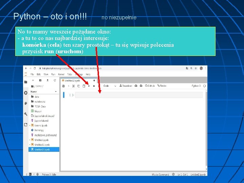Bookmark this page with the star icon
Viewport: 244px width, 183px height.
(196, 68)
